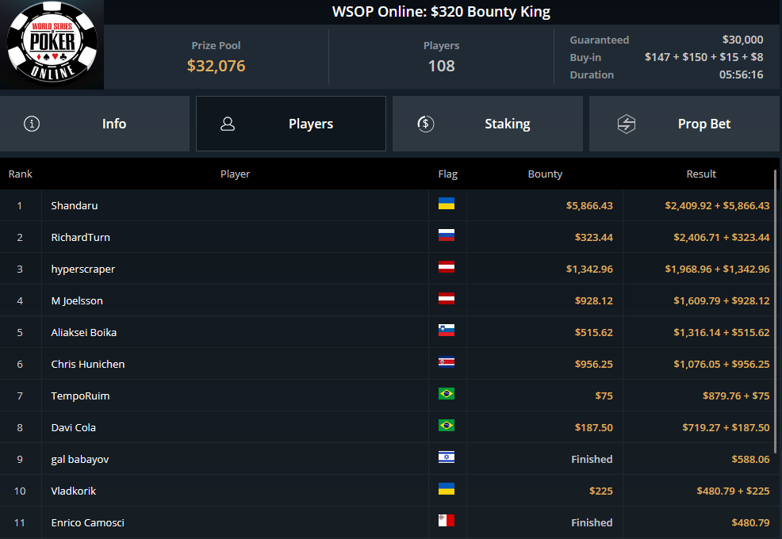Viewport: 782px width, 539px height.
Task: Select the Players tab label
Action: click(x=311, y=124)
